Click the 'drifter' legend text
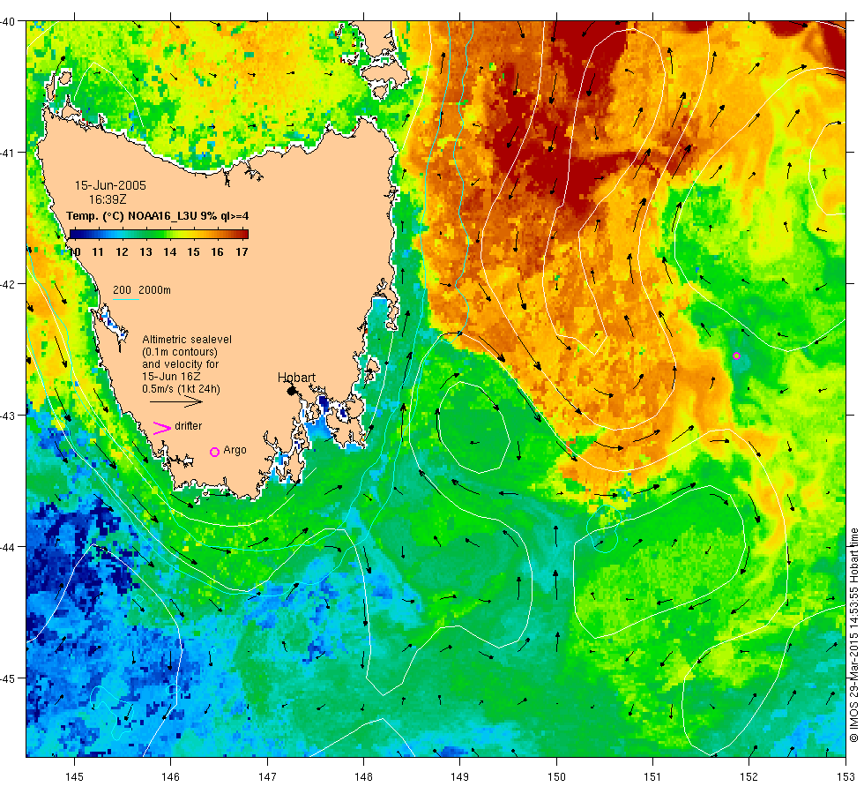 pos(188,426)
